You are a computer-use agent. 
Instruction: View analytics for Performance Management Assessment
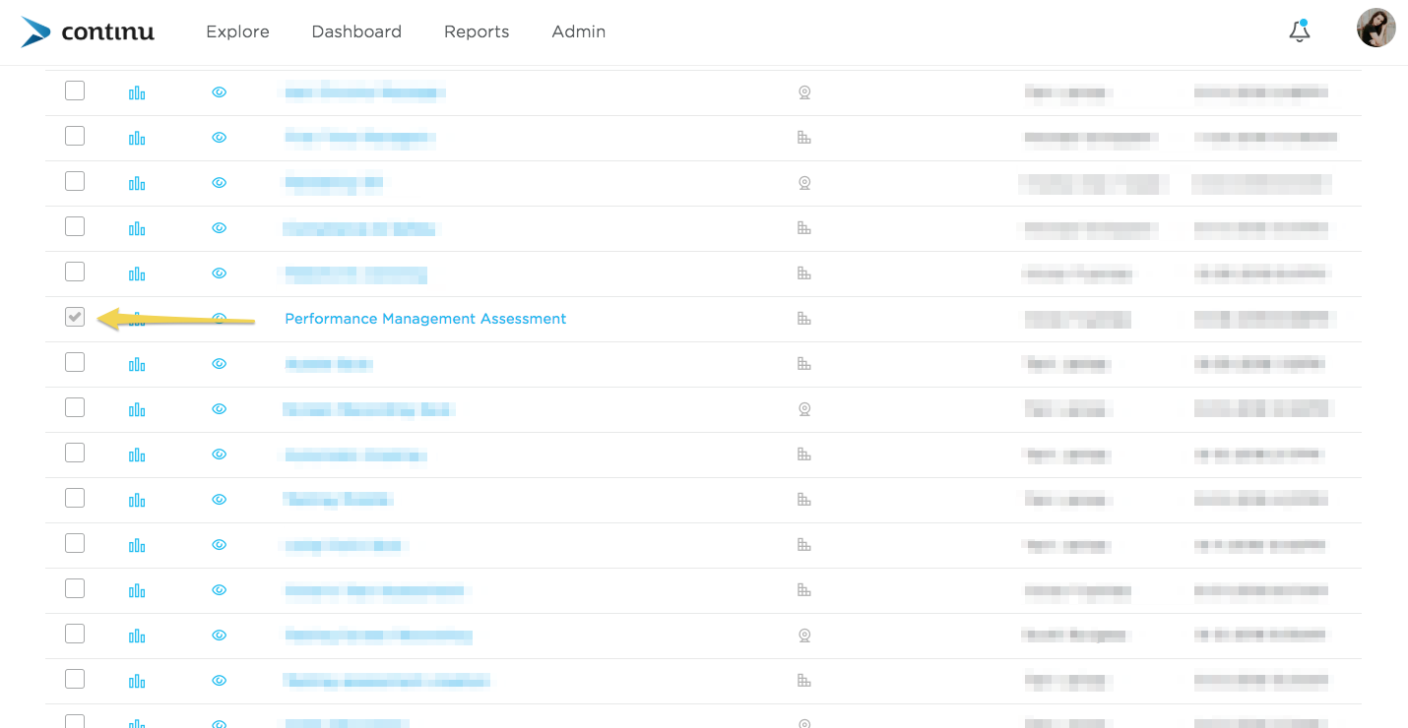[137, 319]
